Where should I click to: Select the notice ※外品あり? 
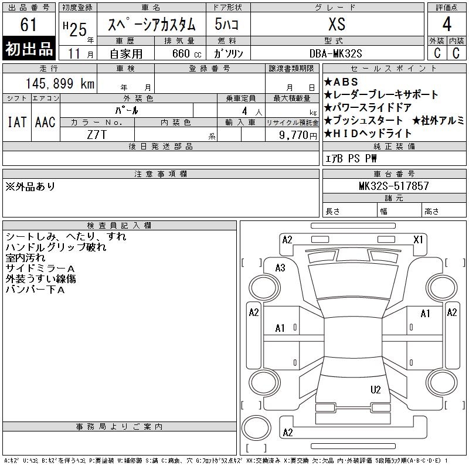[x=30, y=186]
